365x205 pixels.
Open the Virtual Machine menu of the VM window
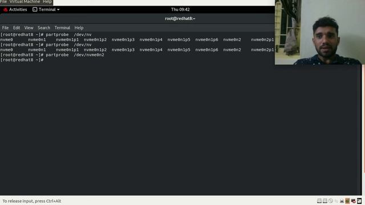tap(25, 2)
